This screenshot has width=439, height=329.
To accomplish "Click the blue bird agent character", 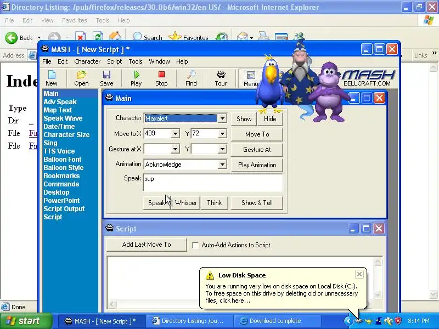I will coord(270,84).
